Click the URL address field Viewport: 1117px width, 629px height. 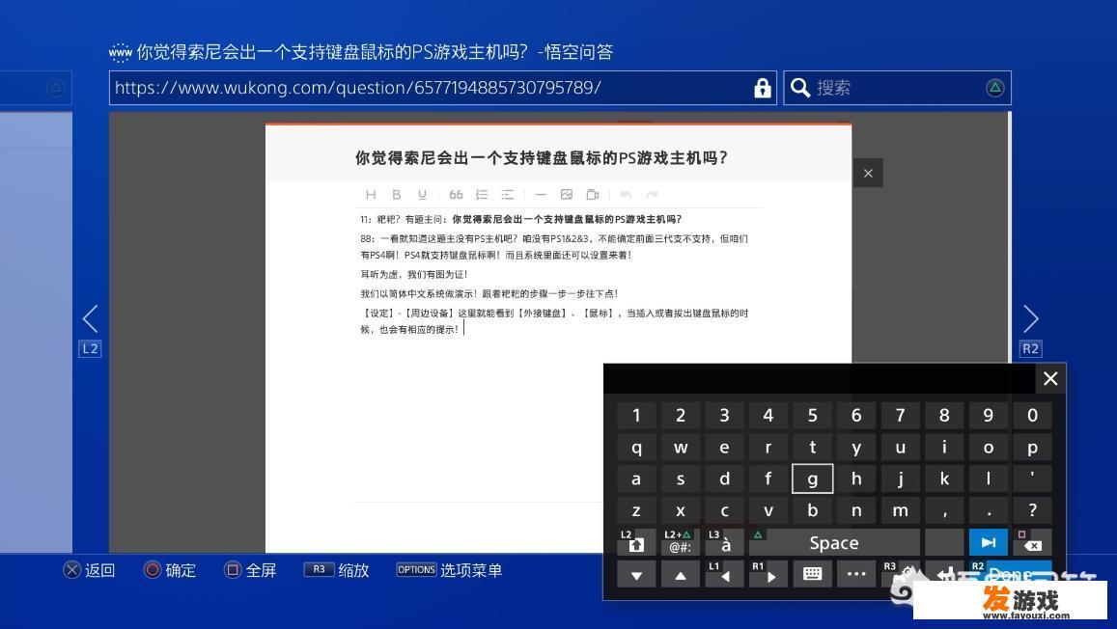[x=442, y=88]
